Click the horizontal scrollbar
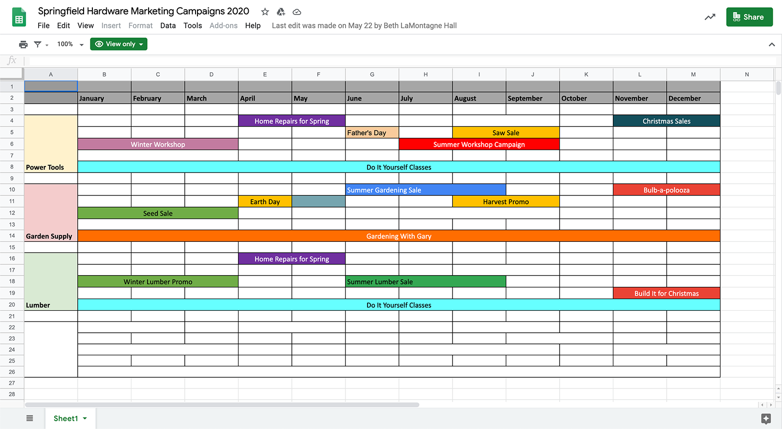The width and height of the screenshot is (782, 429). 222,405
